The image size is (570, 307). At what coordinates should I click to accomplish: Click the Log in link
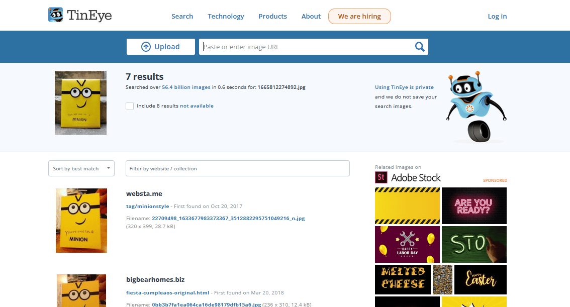[497, 17]
